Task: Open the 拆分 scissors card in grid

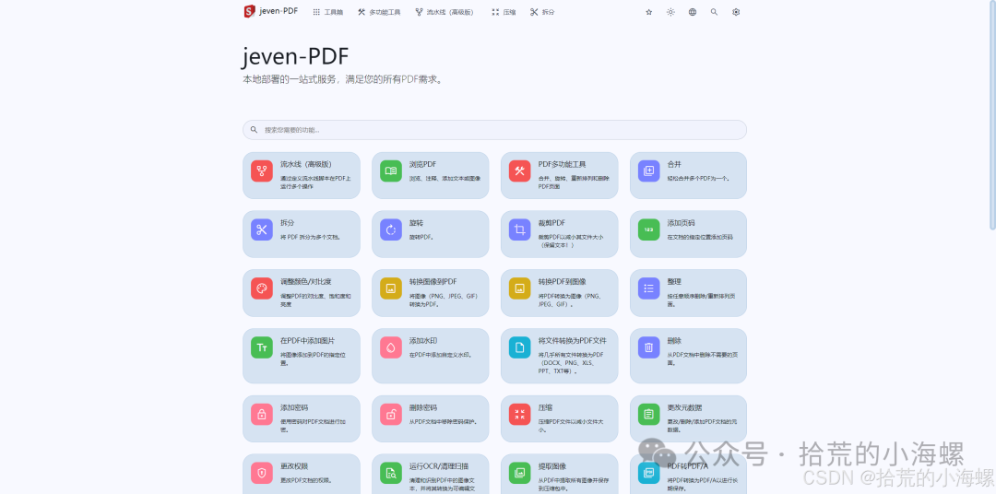Action: click(x=301, y=234)
